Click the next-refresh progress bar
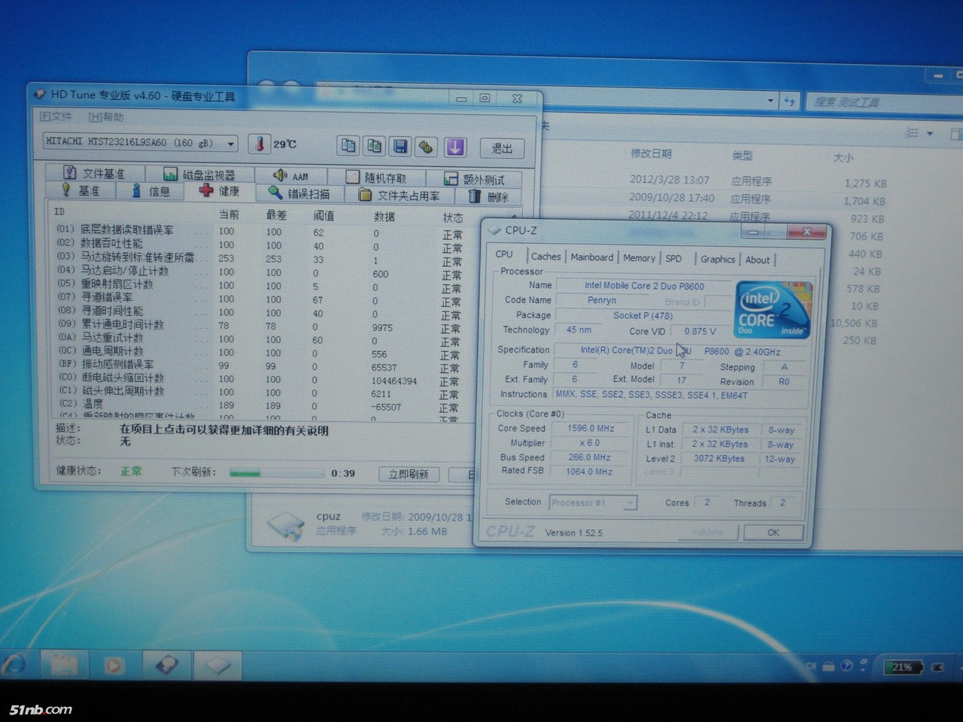 pyautogui.click(x=276, y=473)
